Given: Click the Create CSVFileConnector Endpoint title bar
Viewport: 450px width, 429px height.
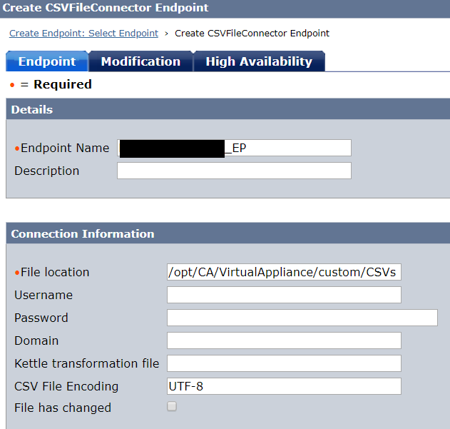Looking at the screenshot, I should pos(106,8).
